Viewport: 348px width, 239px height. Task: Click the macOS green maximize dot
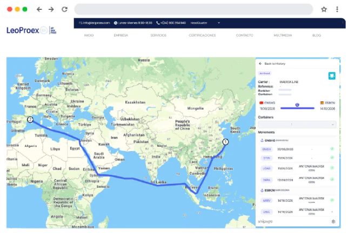tap(25, 9)
